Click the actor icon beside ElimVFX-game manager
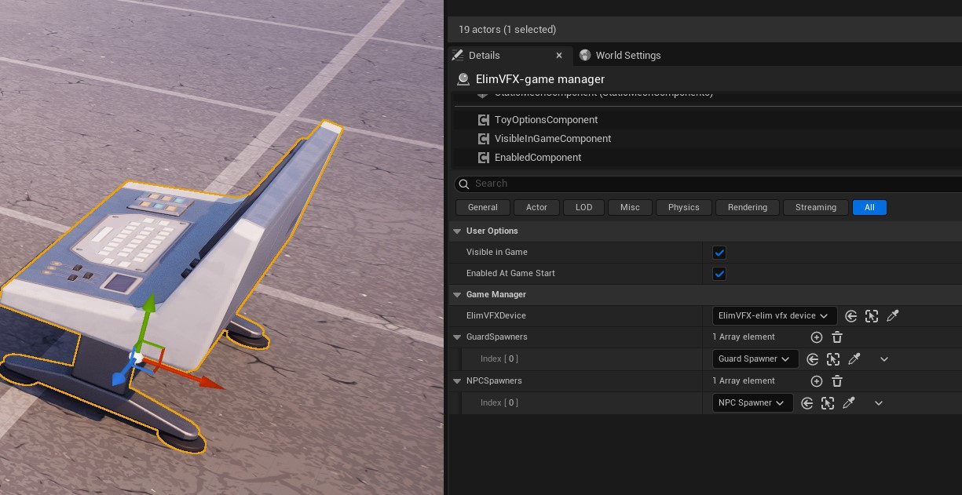This screenshot has width=962, height=495. [x=463, y=79]
